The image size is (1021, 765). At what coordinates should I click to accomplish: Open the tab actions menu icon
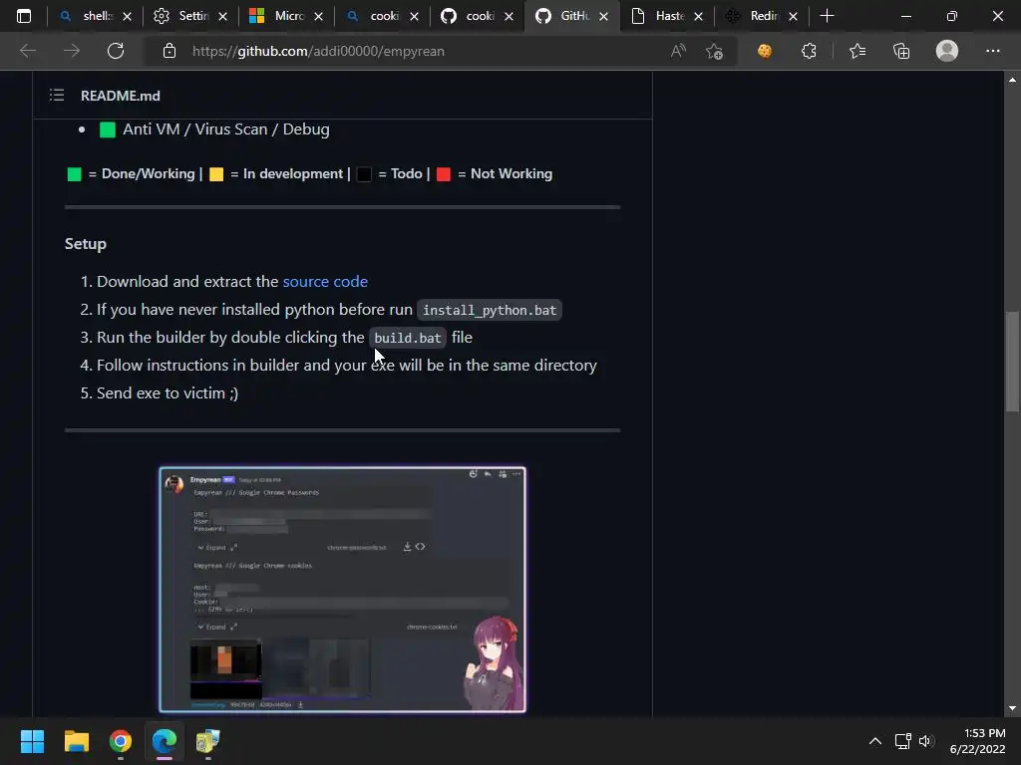[x=24, y=16]
